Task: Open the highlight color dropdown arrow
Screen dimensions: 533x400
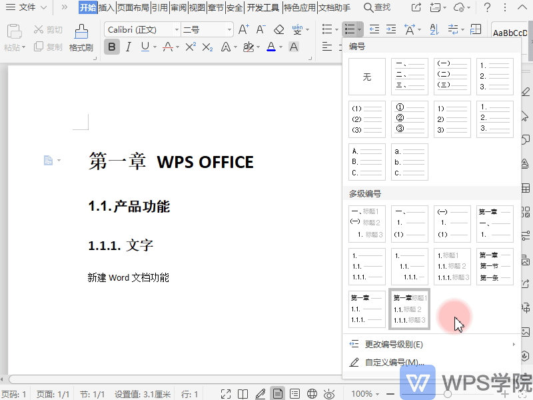Action: click(x=258, y=47)
